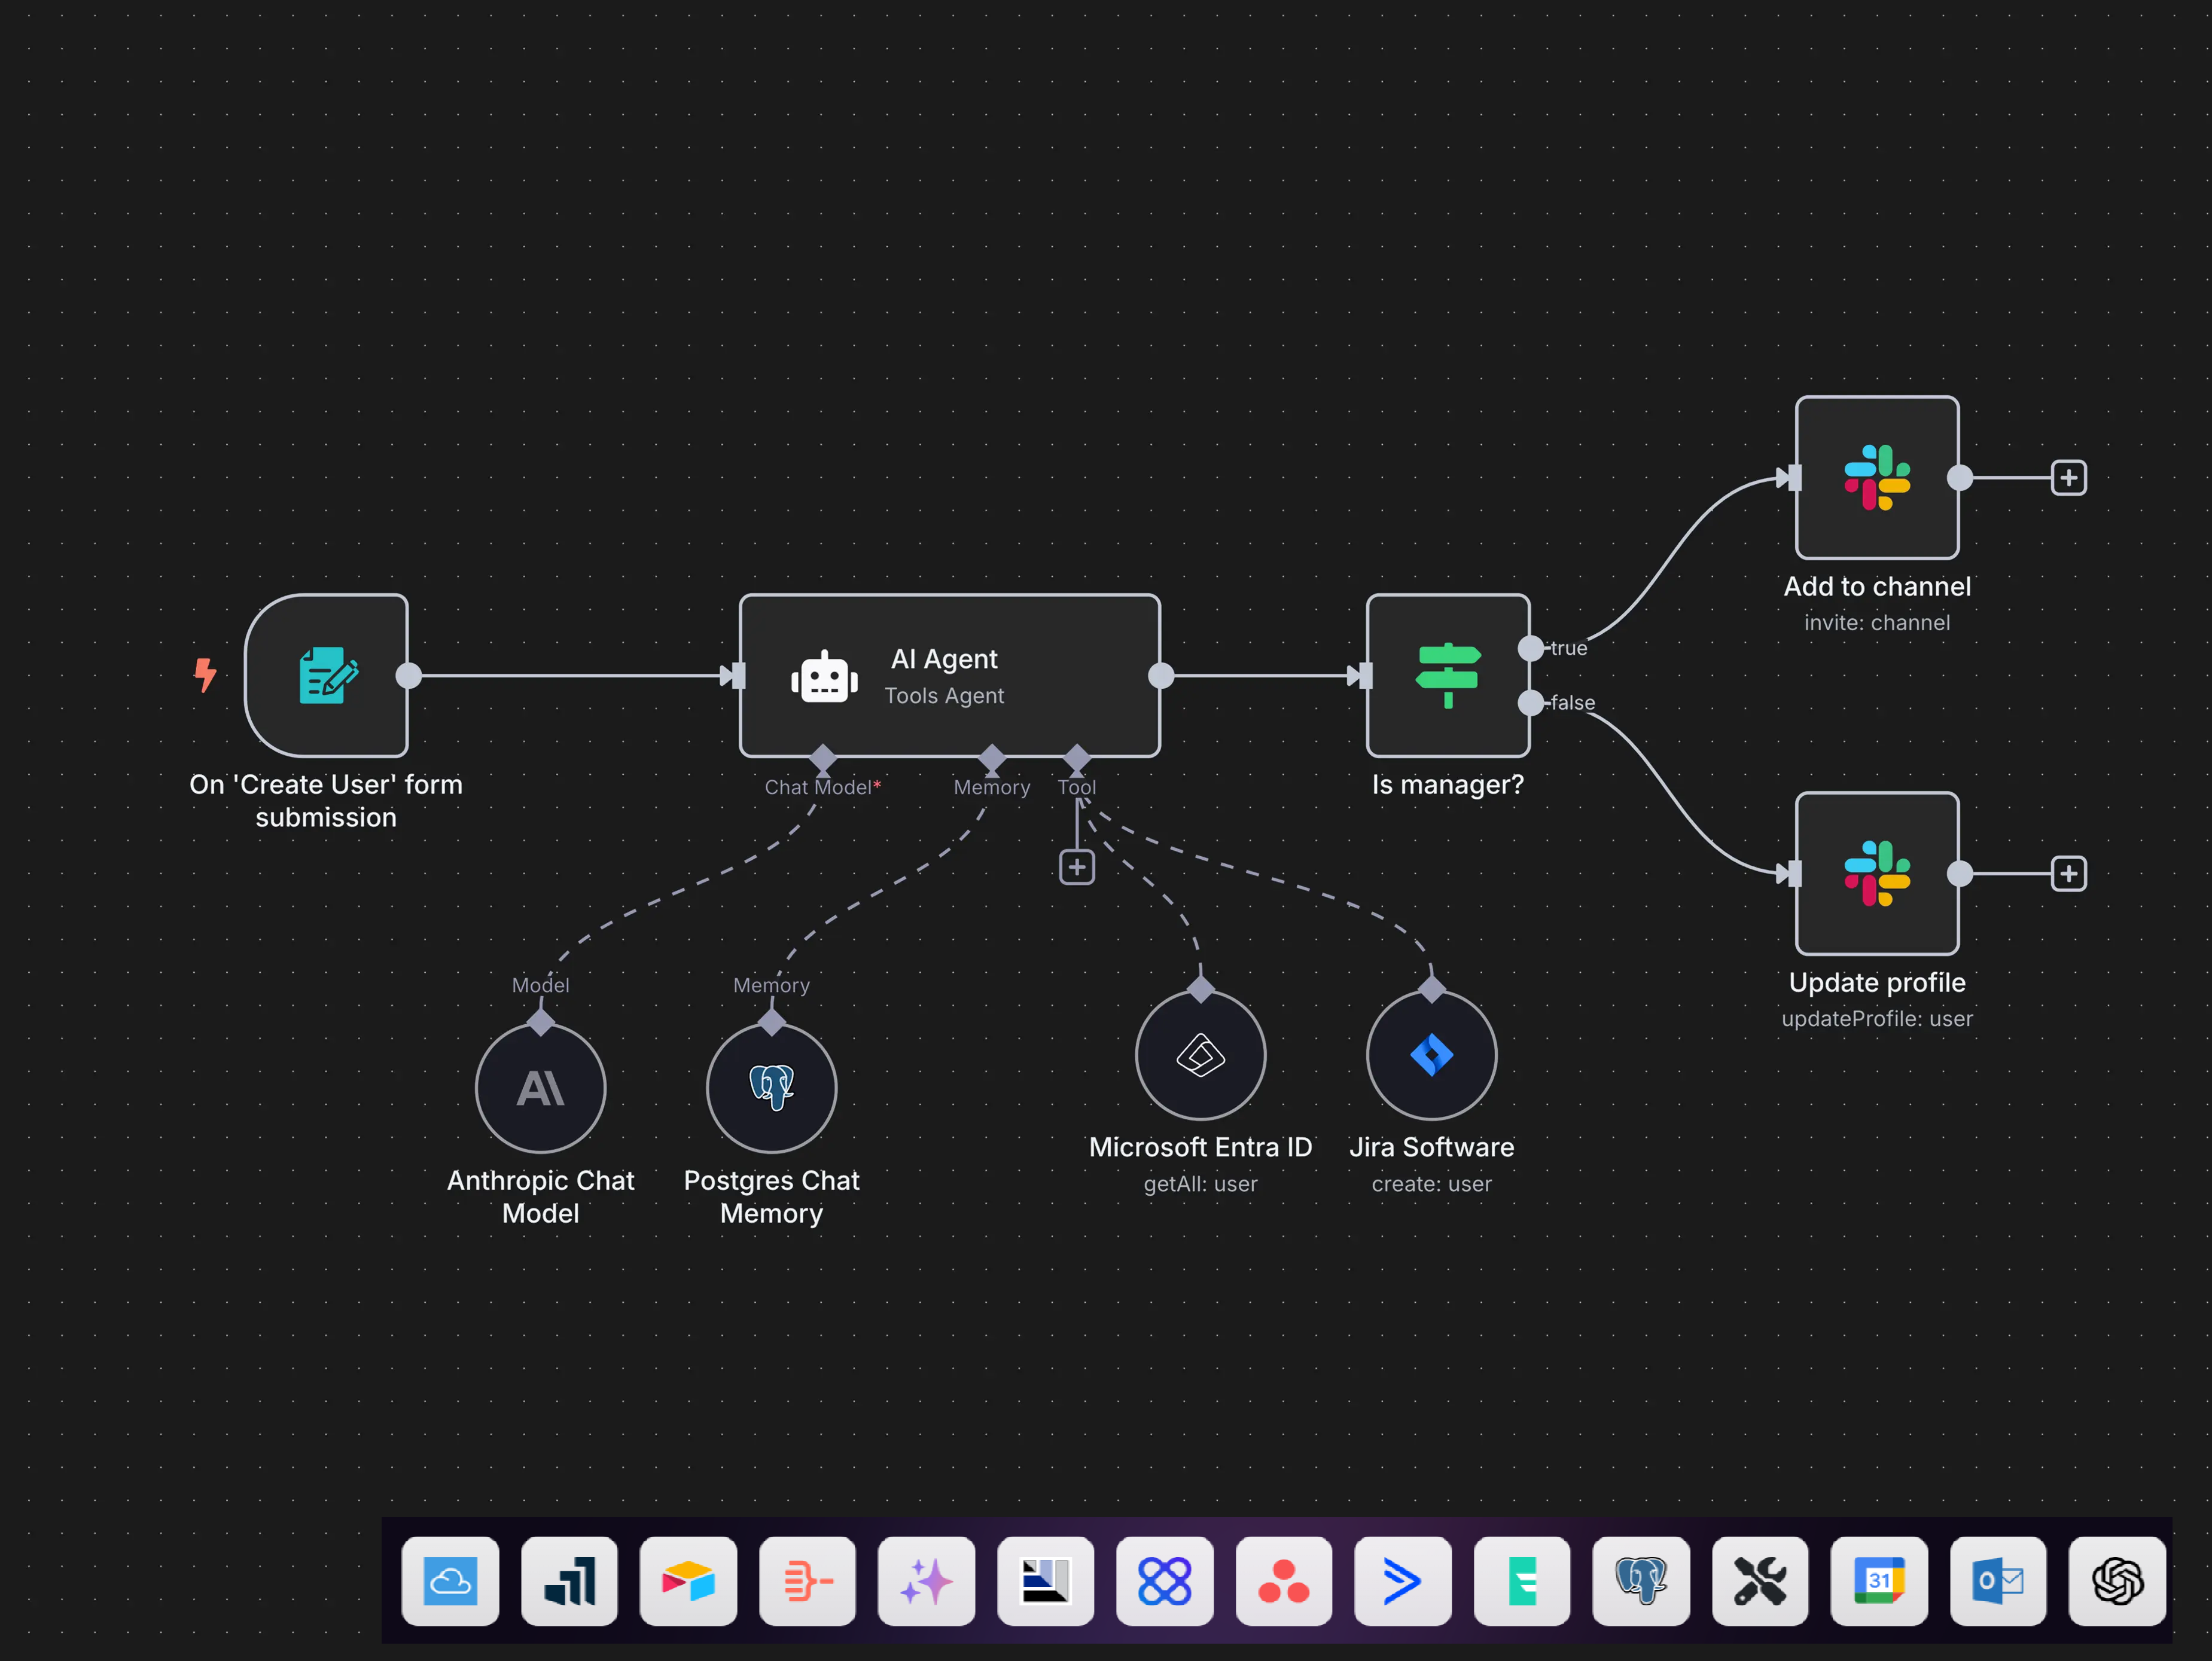Click the 'Add to channel' label
2212x1661 pixels.
(1877, 587)
